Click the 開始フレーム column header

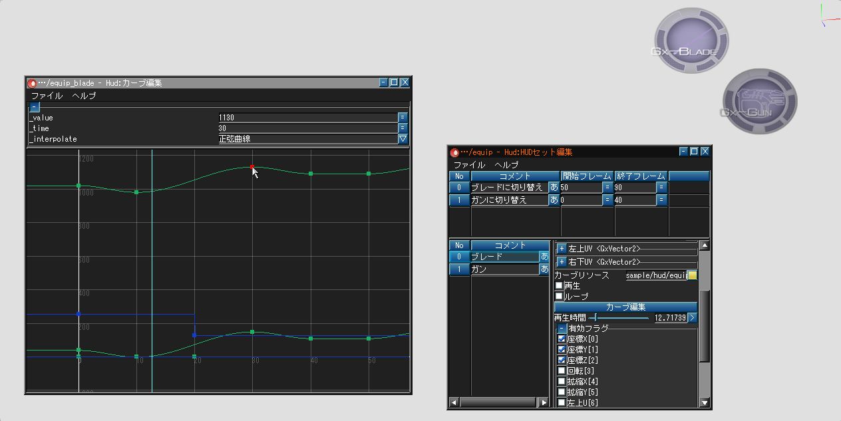pos(587,176)
